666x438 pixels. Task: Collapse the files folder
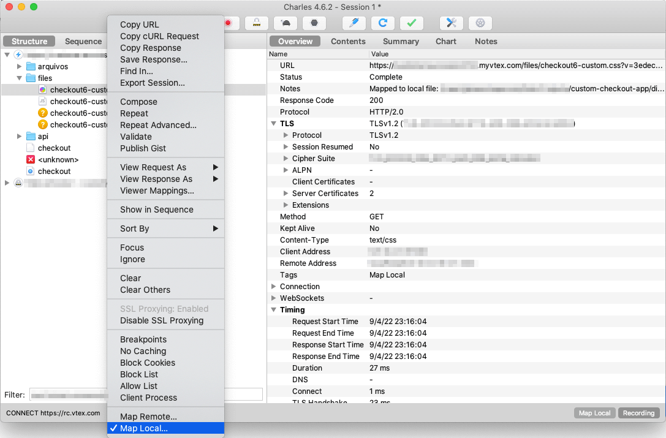[19, 78]
